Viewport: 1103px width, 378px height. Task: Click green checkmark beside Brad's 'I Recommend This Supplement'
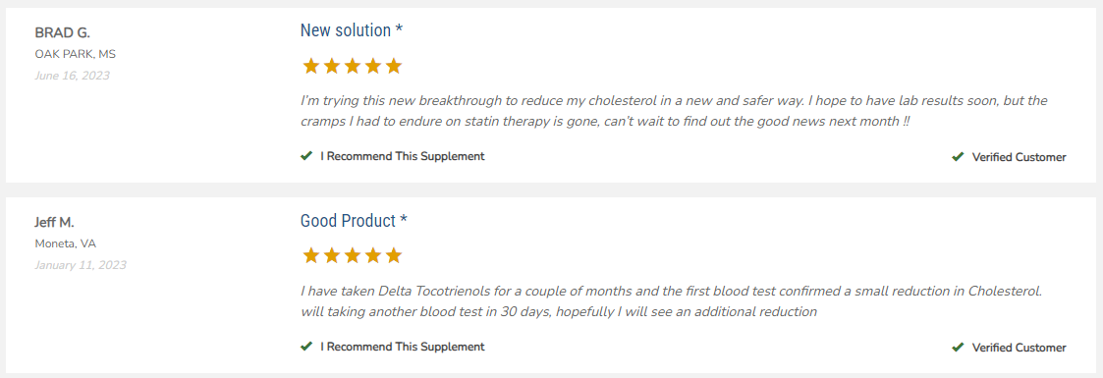306,156
